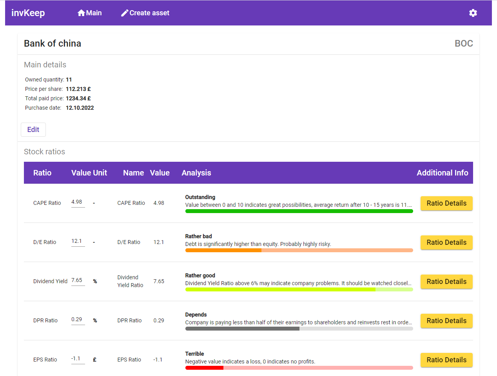Click the home icon beside Main
The image size is (497, 376).
(81, 13)
